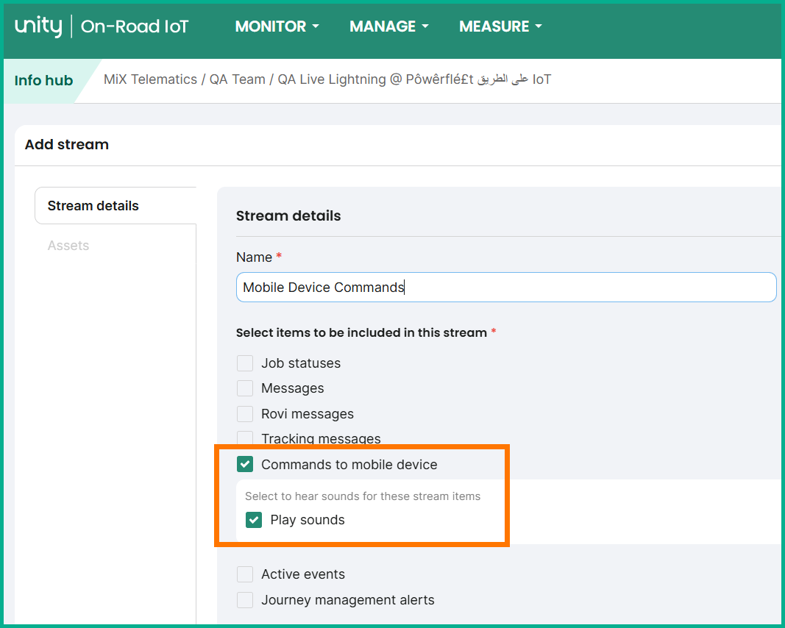Expand the MANAGE dropdown menu

388,26
